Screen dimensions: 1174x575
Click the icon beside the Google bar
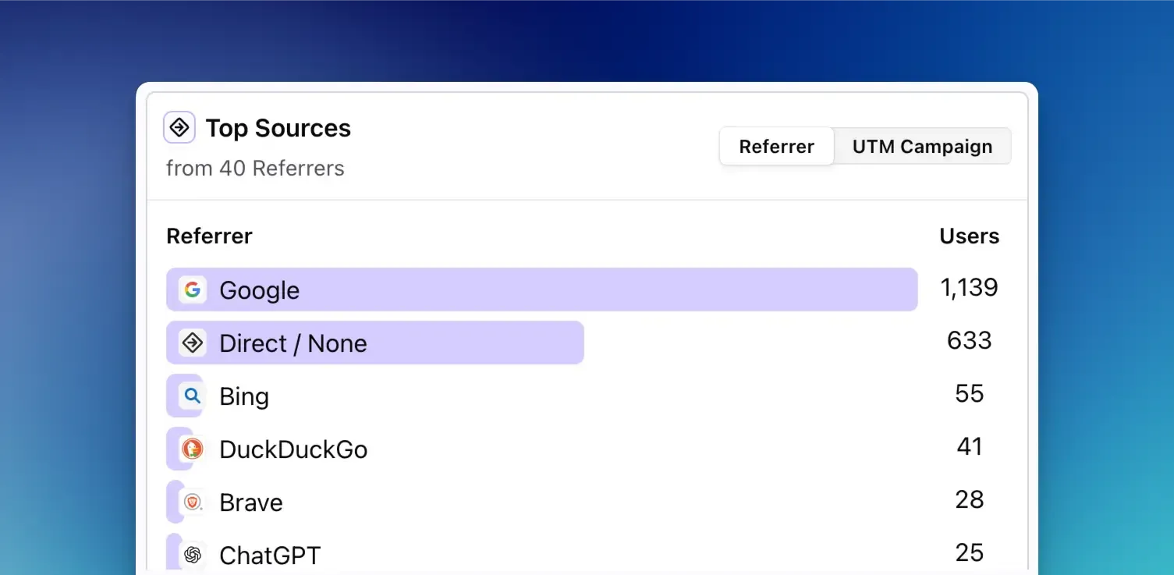point(192,289)
